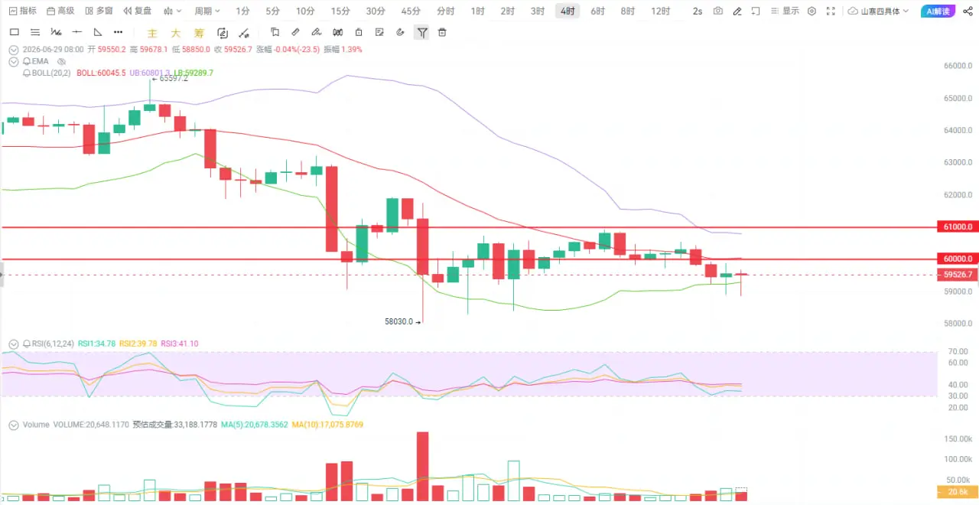The height and width of the screenshot is (505, 979).
Task: Select the ruler measurement tool
Action: tap(296, 32)
